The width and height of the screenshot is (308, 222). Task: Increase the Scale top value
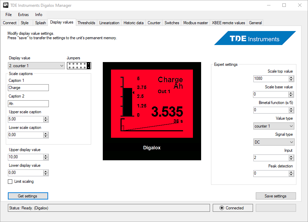point(291,77)
